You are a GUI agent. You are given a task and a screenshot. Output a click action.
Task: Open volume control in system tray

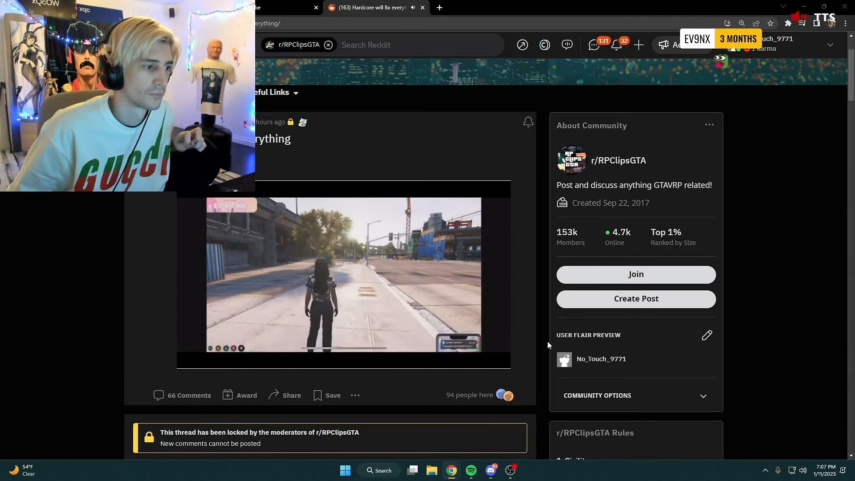[803, 470]
